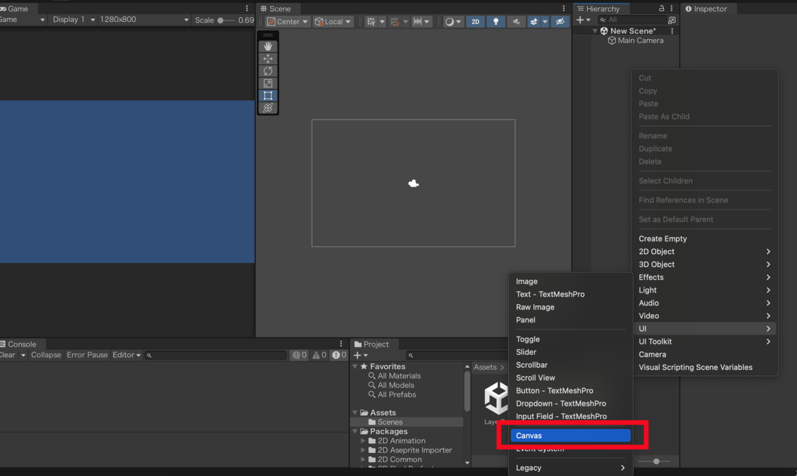Image resolution: width=797 pixels, height=476 pixels.
Task: Toggle hidden objects eye visibility button
Action: [x=561, y=21]
